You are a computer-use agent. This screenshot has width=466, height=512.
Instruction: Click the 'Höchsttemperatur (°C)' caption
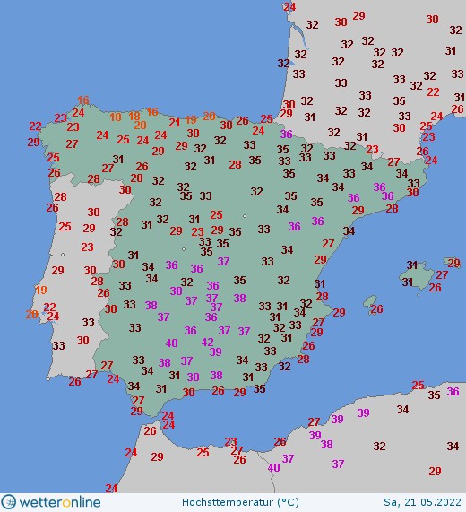240,502
